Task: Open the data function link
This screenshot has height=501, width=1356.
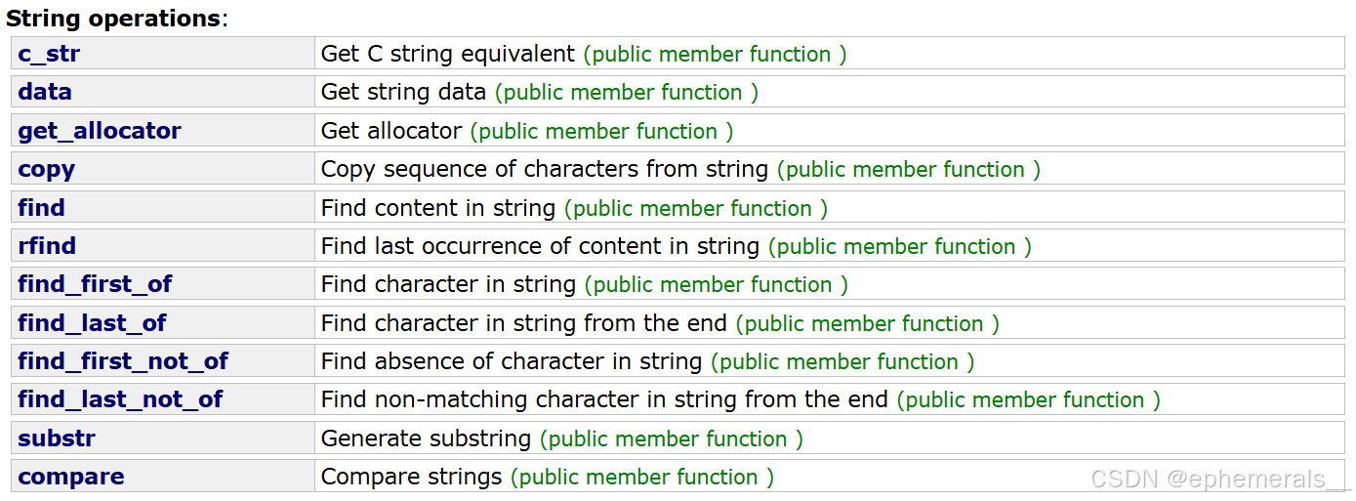Action: (x=45, y=92)
